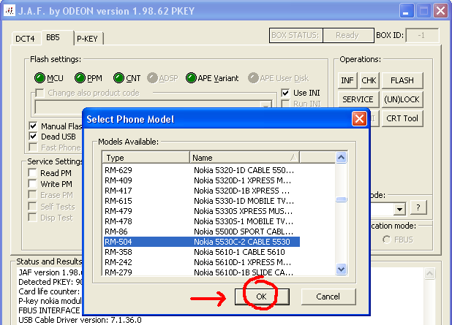Screen dimensions: 452x325
Task: Click the BOX ID field
Action: coord(422,35)
